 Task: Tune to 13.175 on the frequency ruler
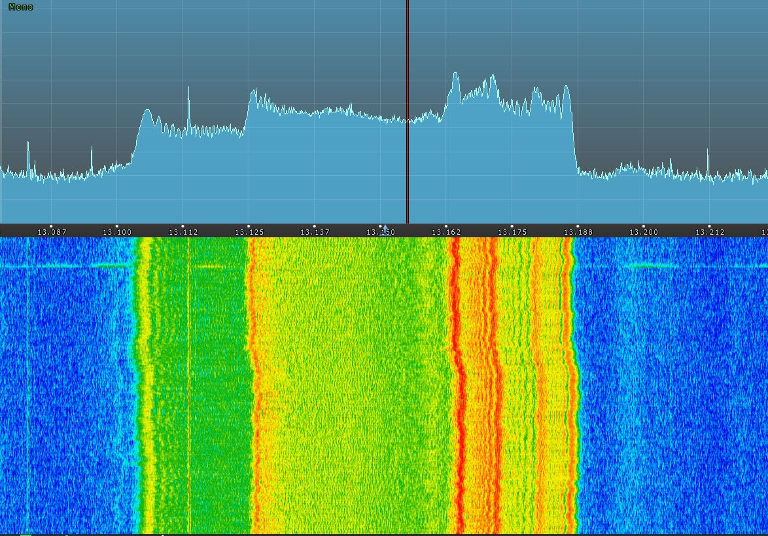pos(512,232)
